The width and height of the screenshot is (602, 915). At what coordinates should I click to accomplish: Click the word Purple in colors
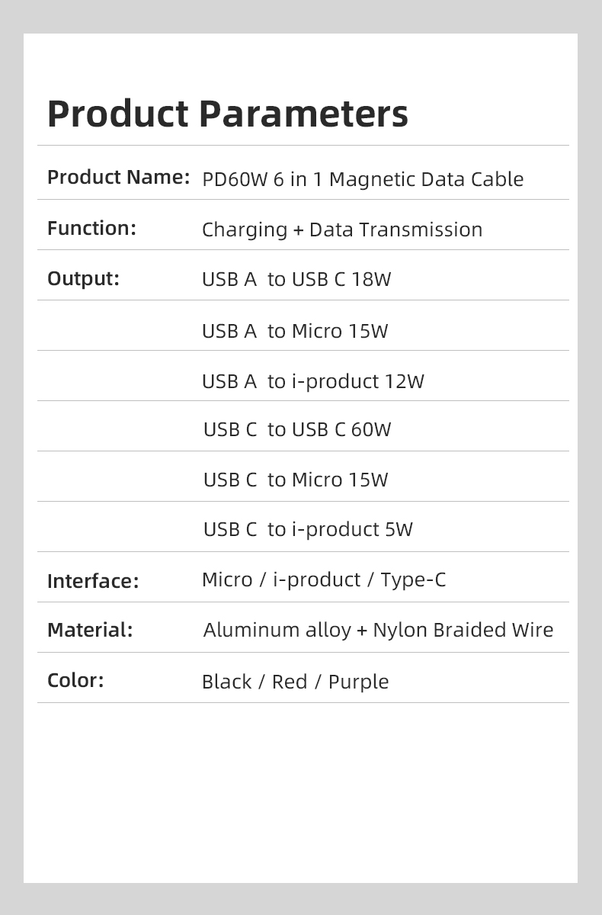pyautogui.click(x=358, y=682)
